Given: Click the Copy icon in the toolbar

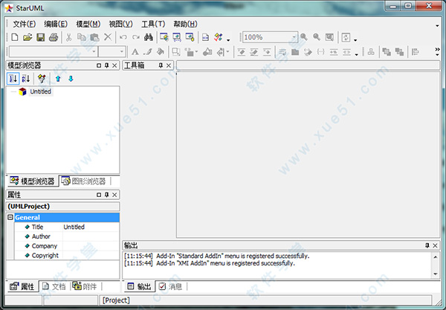Looking at the screenshot, I should (x=82, y=37).
